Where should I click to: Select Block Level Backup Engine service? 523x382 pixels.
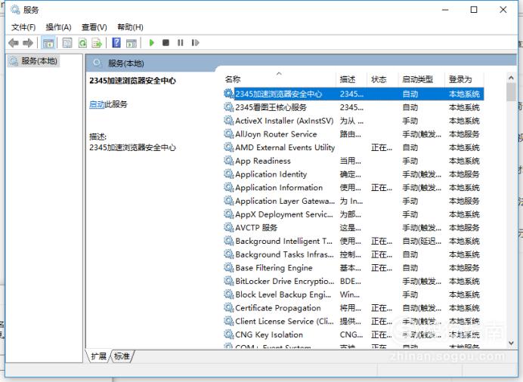click(353, 294)
